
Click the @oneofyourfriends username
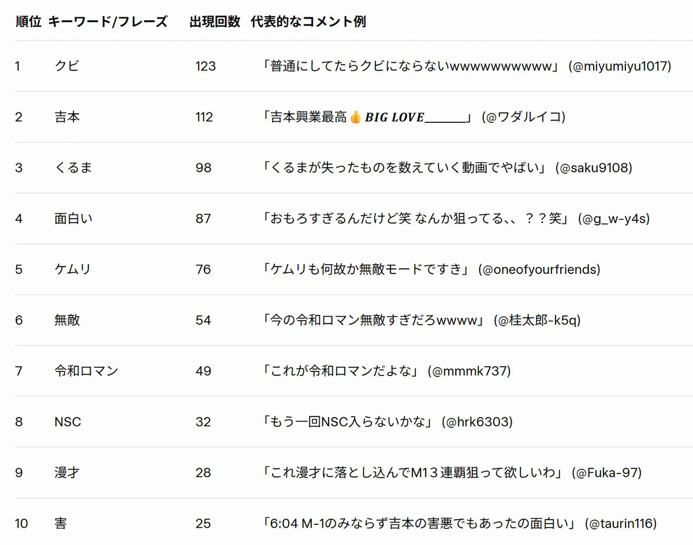tap(539, 269)
